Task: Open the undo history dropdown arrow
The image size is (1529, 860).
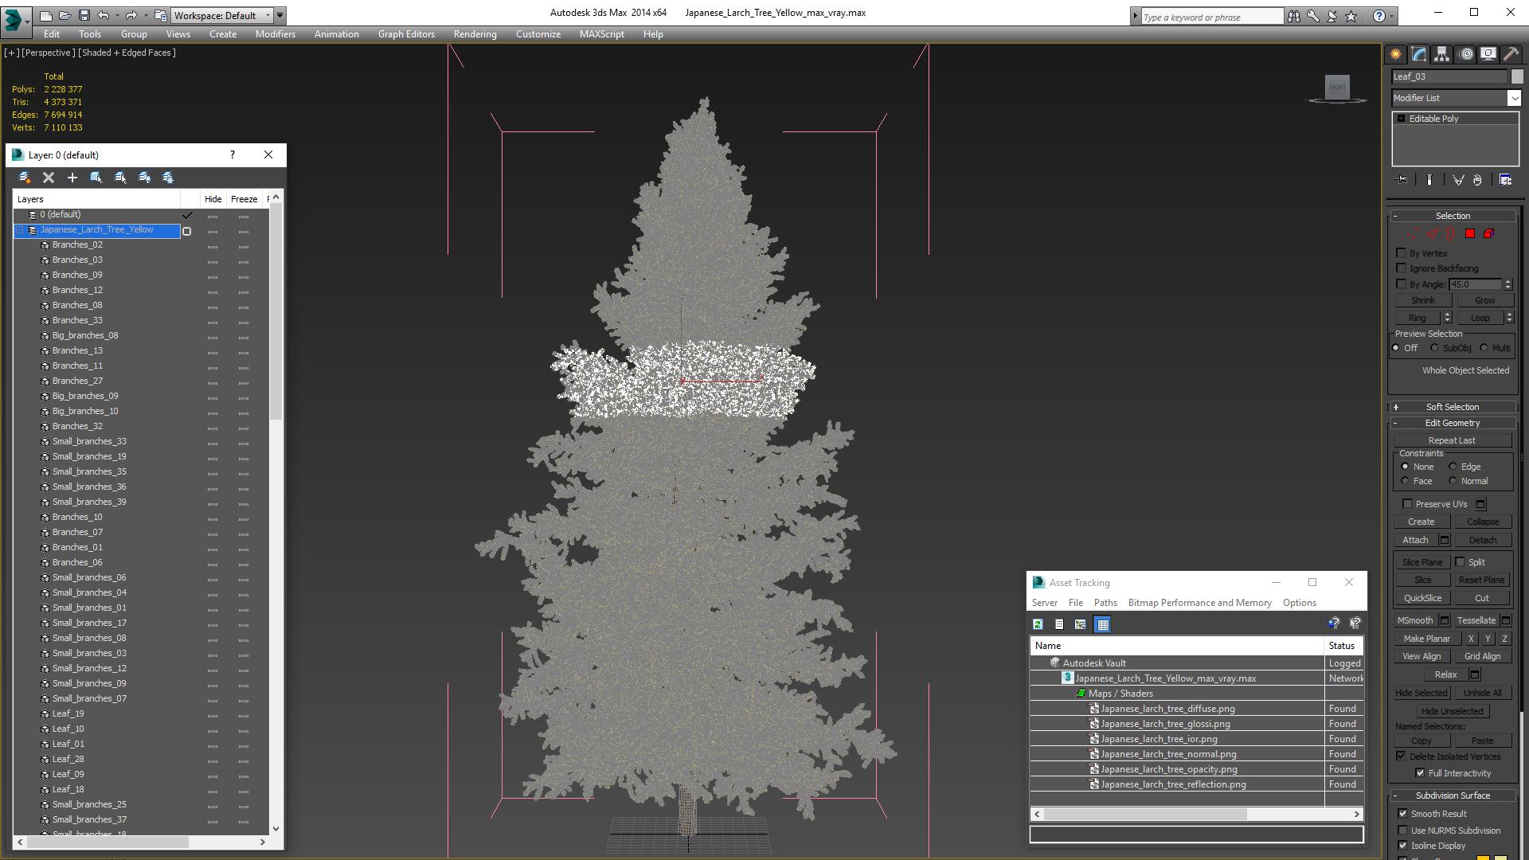Action: [x=117, y=15]
